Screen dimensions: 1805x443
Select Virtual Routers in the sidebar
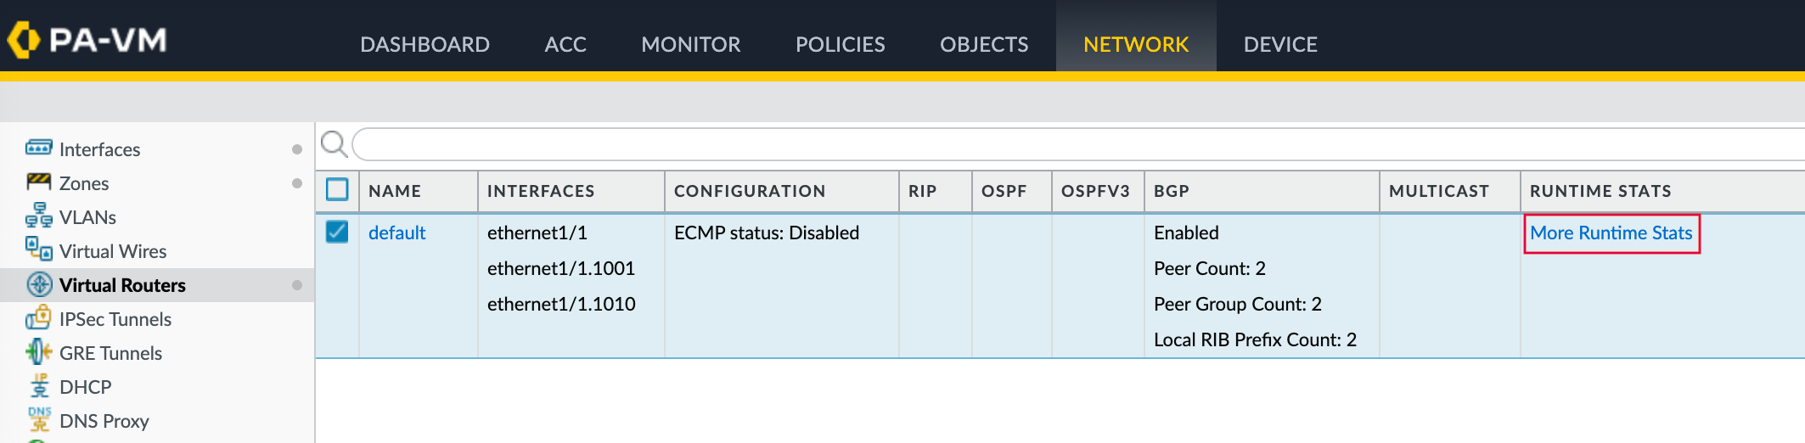pyautogui.click(x=122, y=285)
